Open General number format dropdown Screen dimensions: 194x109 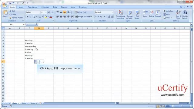click(x=112, y=12)
